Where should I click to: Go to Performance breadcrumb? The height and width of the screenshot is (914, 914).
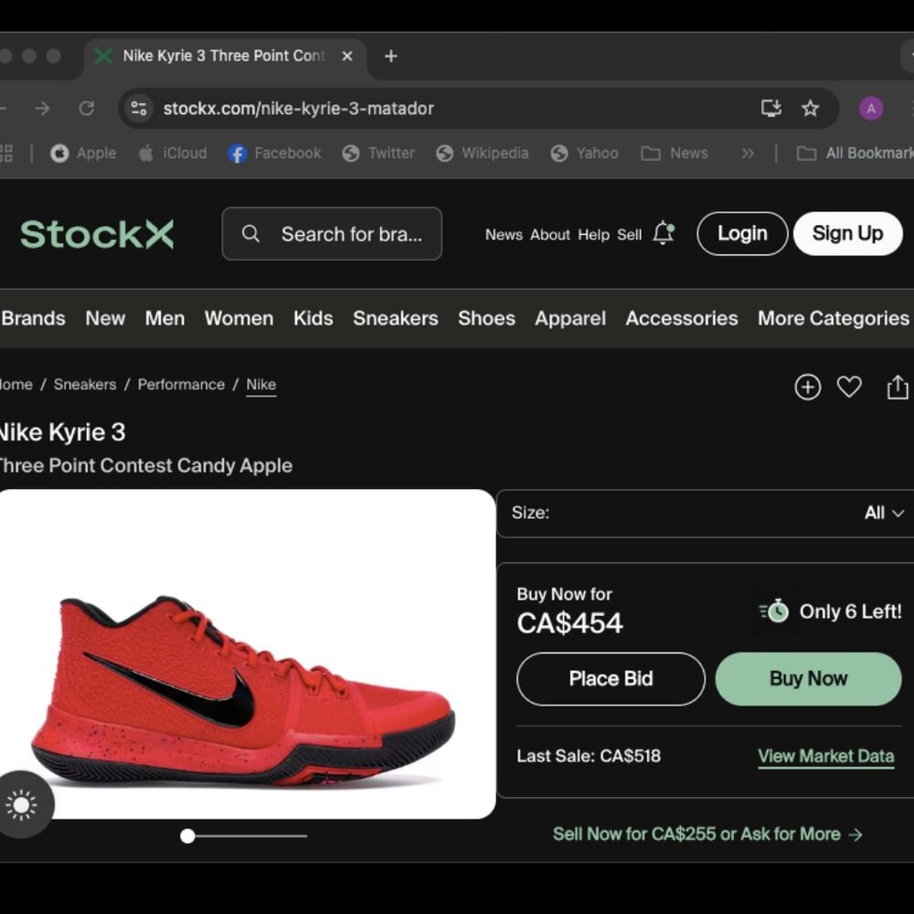pos(181,385)
